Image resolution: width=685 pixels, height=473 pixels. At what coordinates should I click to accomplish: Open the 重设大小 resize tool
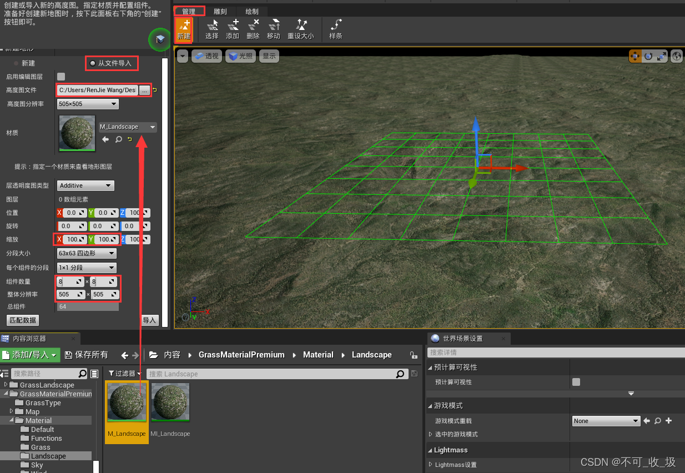300,30
